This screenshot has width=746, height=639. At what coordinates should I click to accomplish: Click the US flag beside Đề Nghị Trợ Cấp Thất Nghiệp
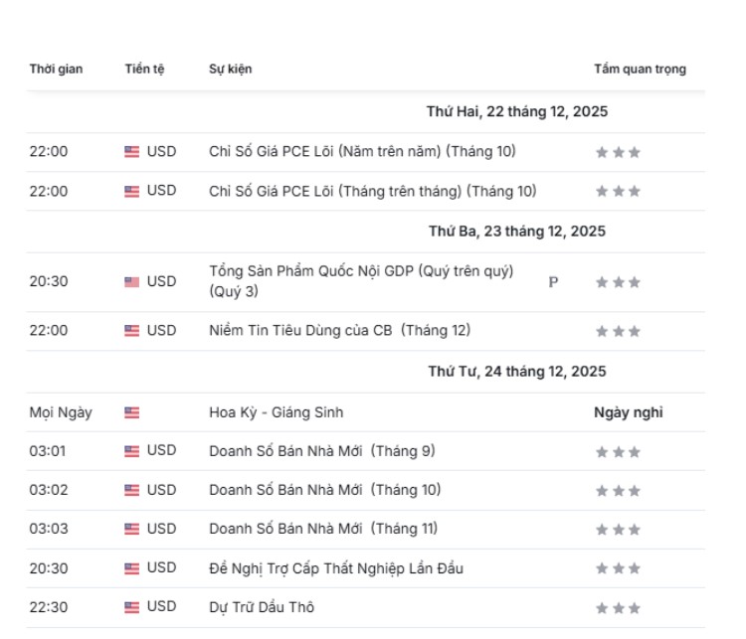(132, 568)
